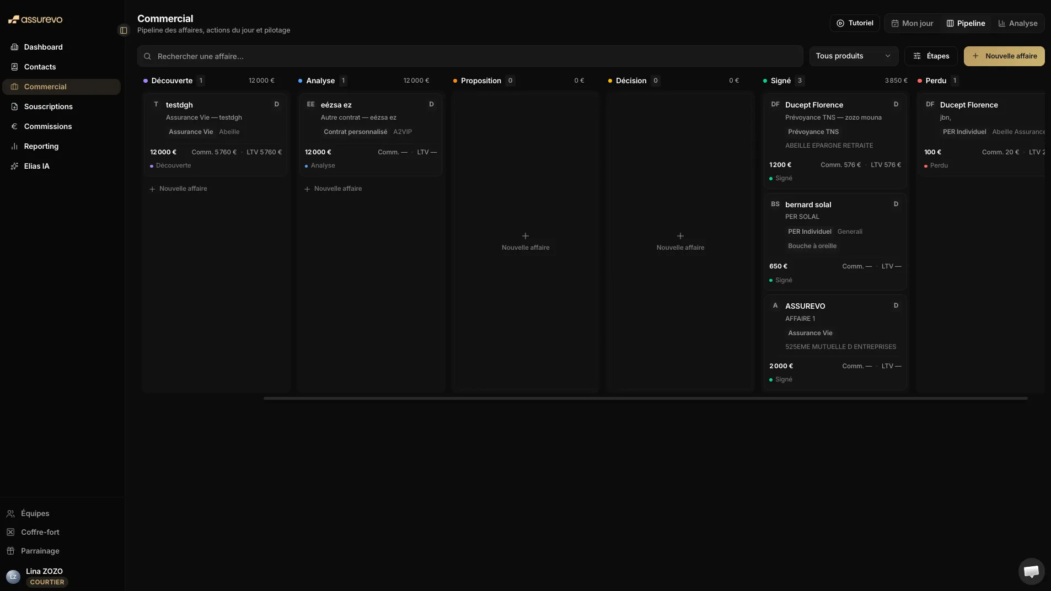Click the EE avatar on eézsa ez card
The height and width of the screenshot is (591, 1051).
[x=311, y=104]
